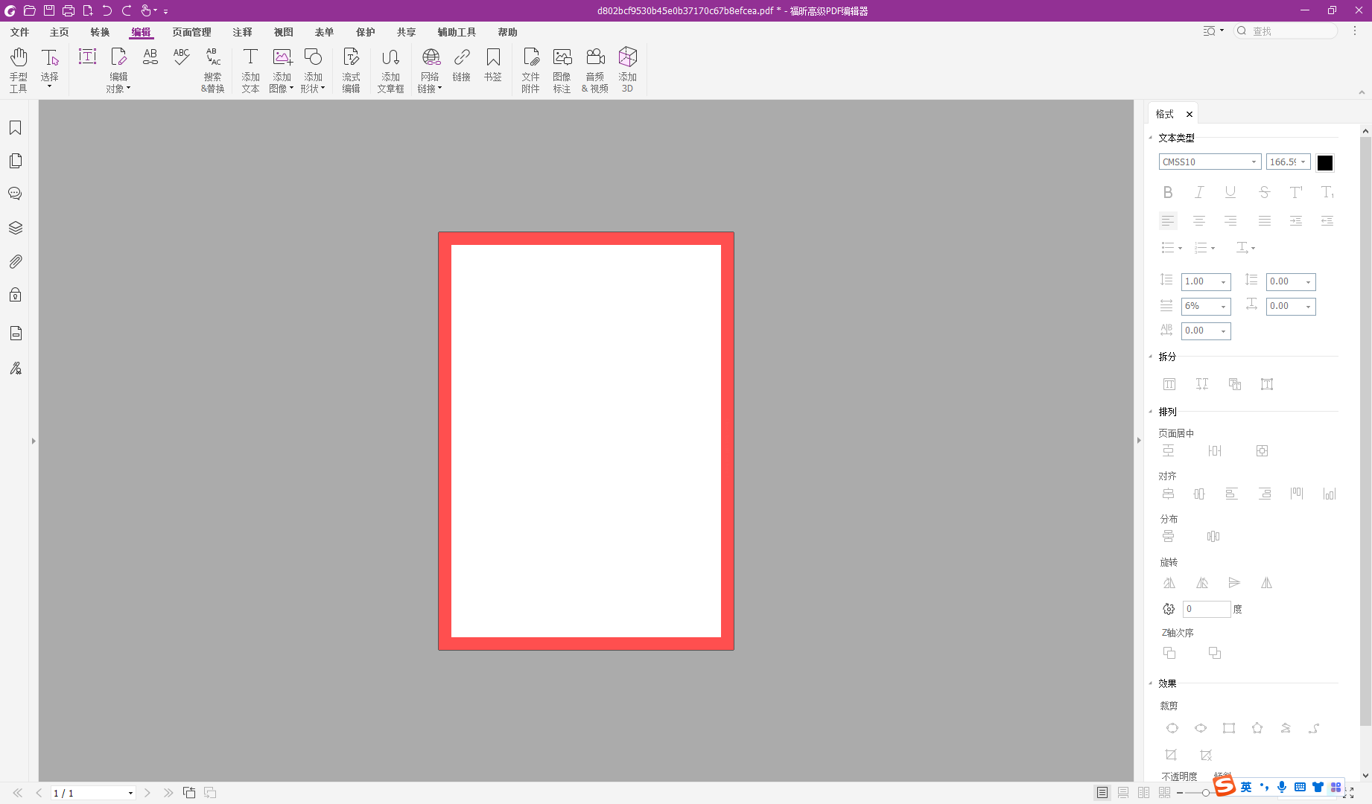
Task: Select the Hand tool
Action: point(19,70)
